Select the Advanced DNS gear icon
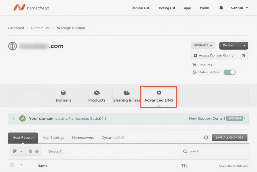Image resolution: width=257 pixels, height=172 pixels. click(159, 93)
